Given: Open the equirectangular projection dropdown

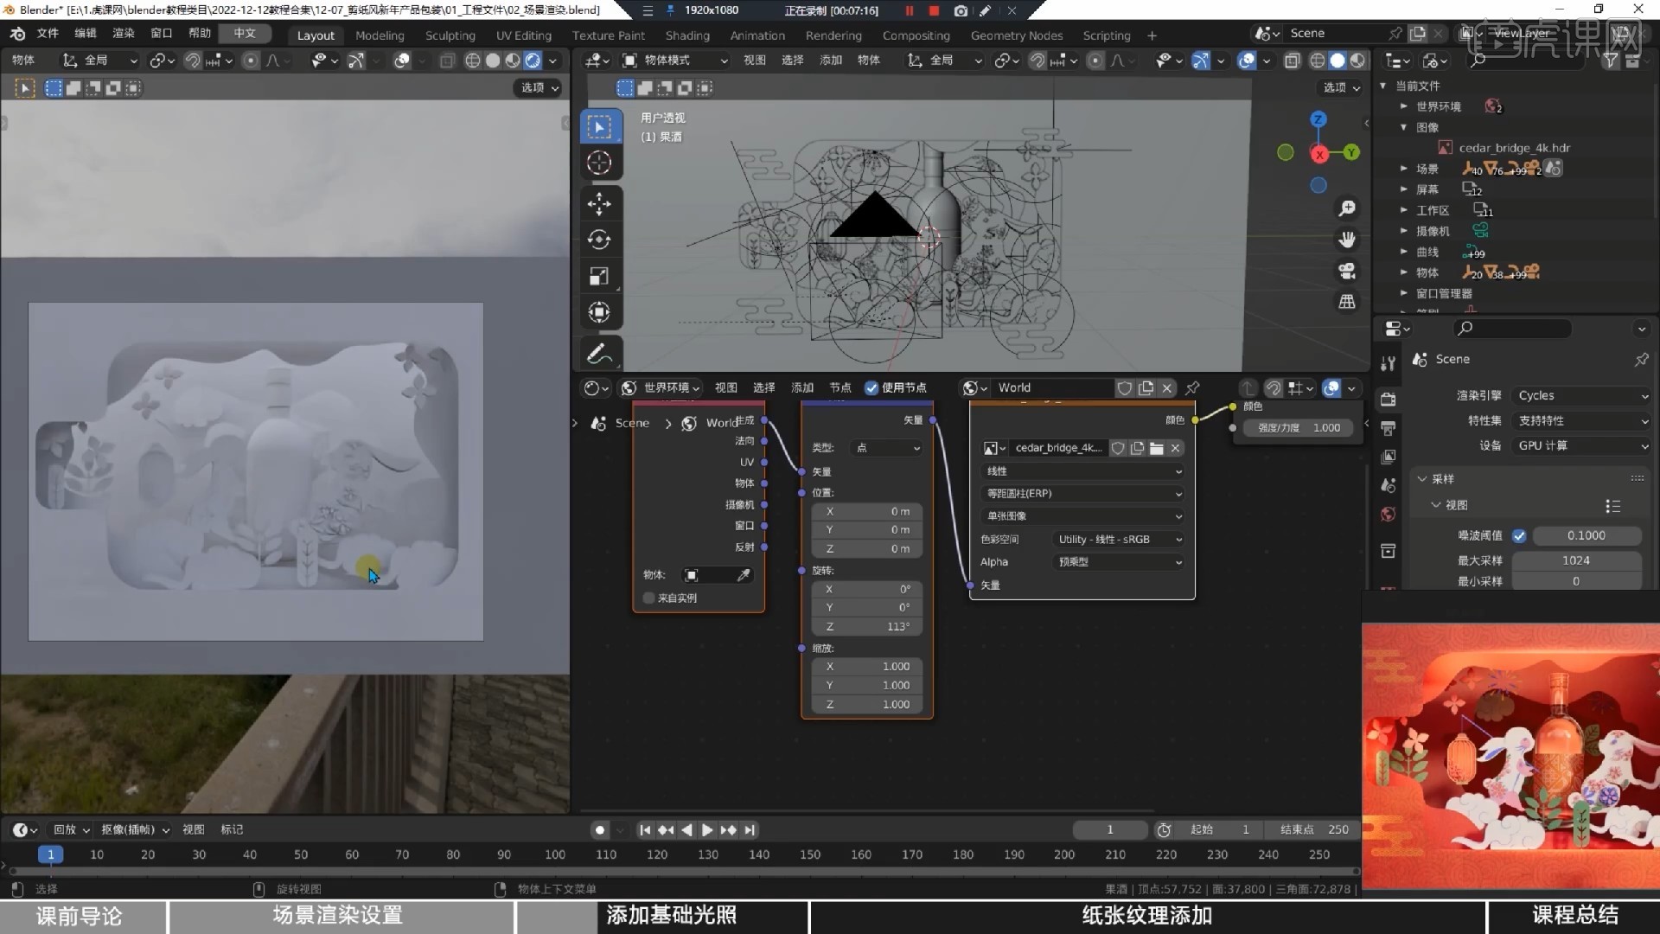Looking at the screenshot, I should click(x=1082, y=494).
